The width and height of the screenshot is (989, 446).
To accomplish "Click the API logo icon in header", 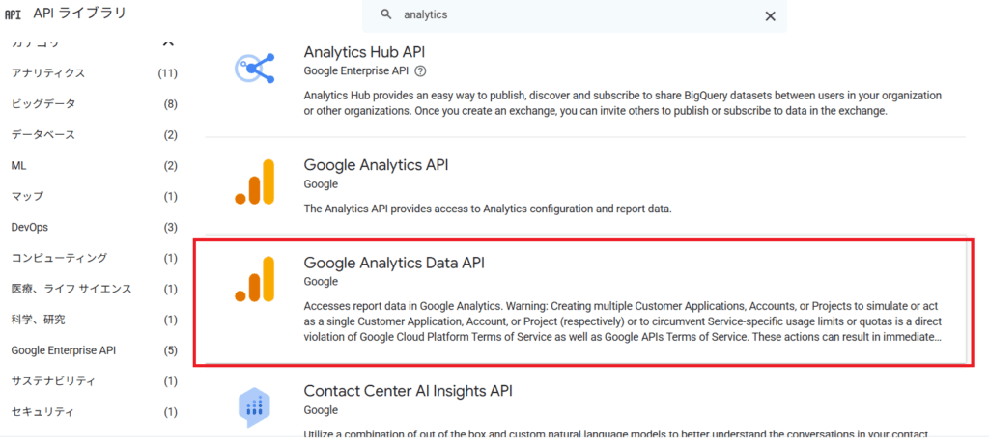I will 14,14.
